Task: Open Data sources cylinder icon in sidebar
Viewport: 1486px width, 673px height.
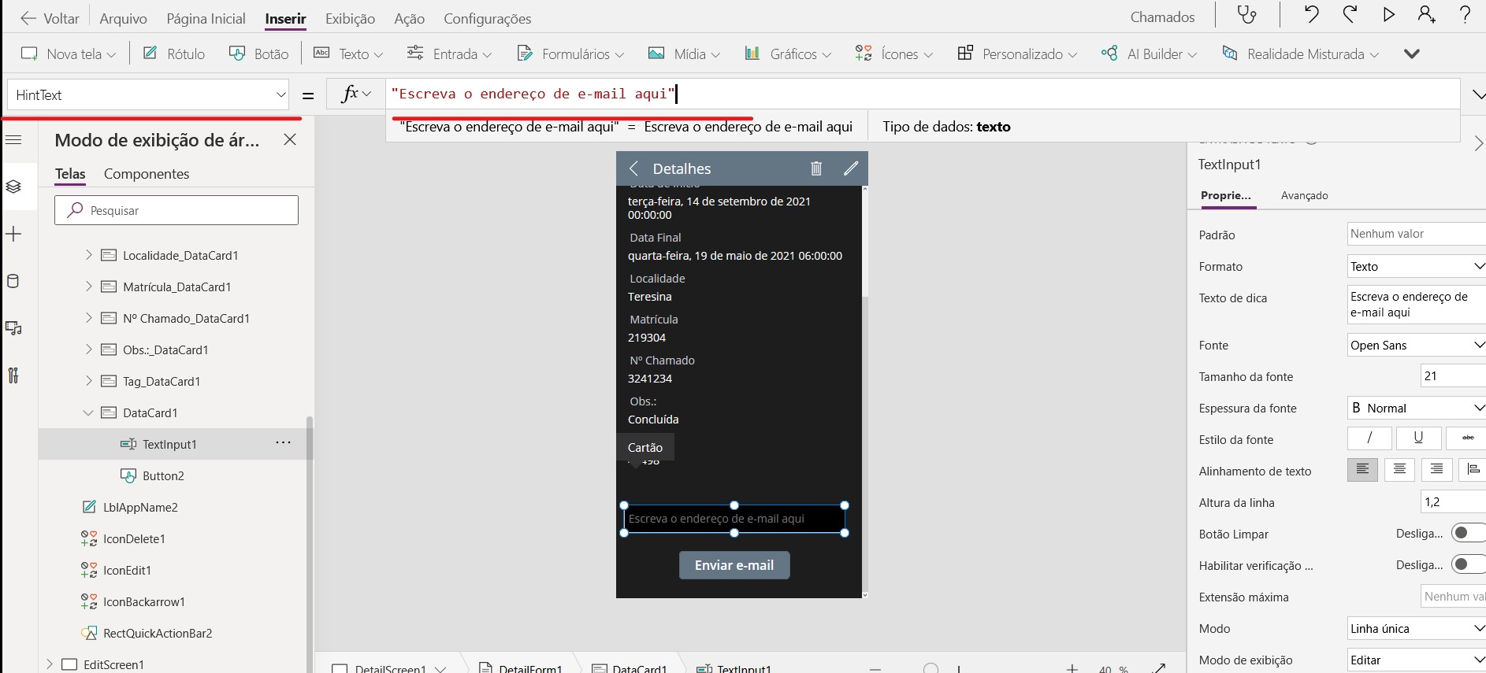Action: (13, 281)
